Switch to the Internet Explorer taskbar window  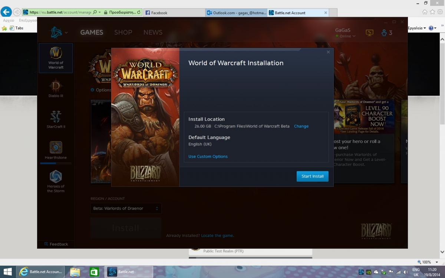pos(40,272)
